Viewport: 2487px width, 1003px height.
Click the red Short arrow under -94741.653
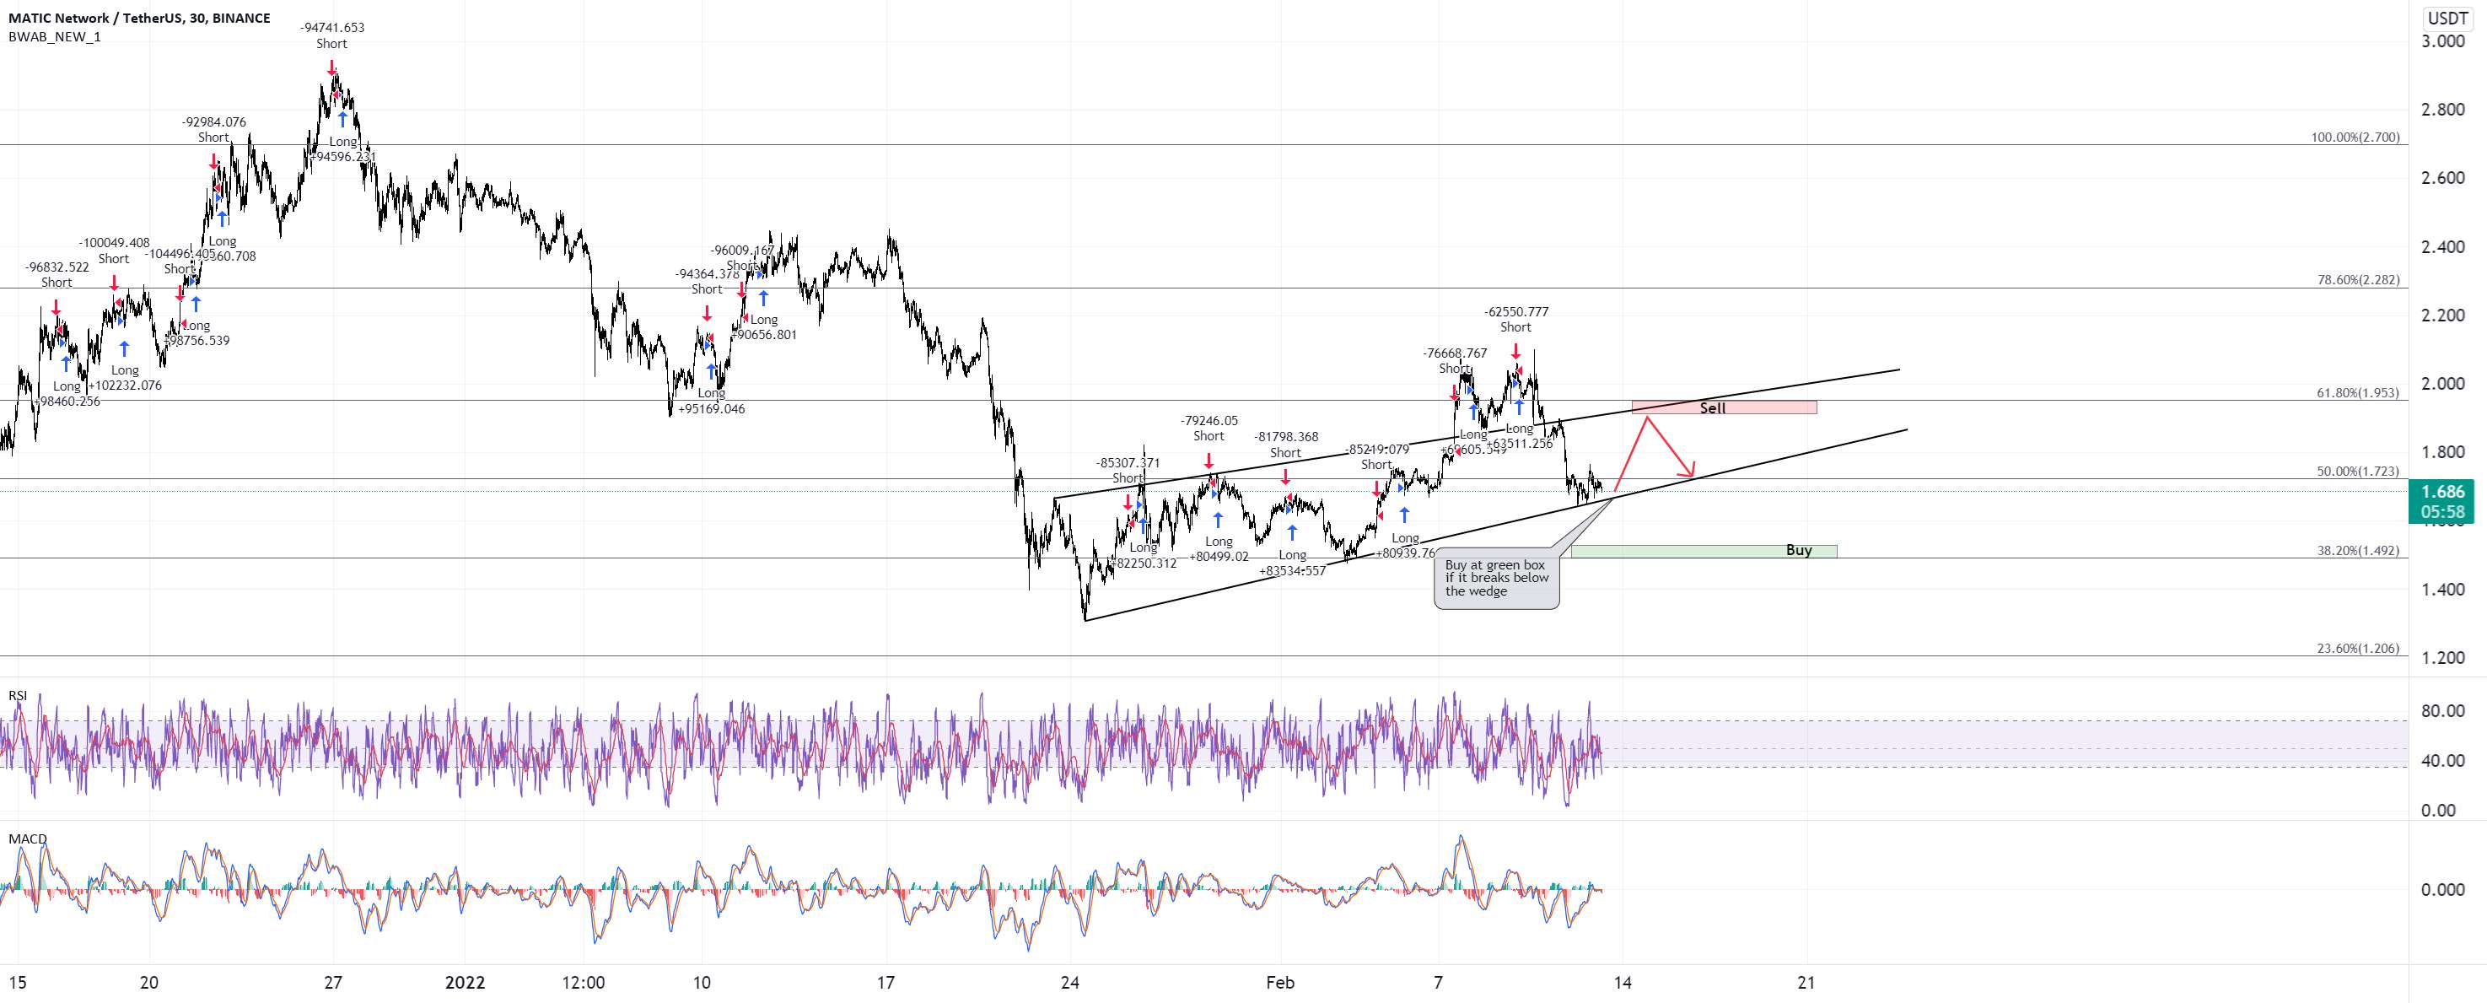click(331, 67)
